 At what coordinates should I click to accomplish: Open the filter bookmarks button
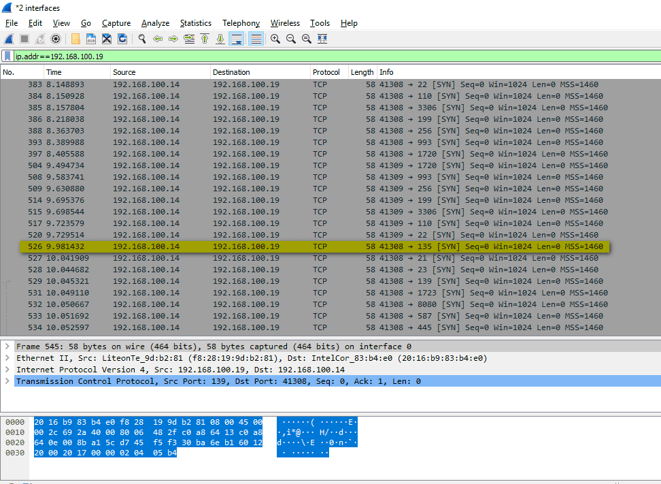point(7,56)
